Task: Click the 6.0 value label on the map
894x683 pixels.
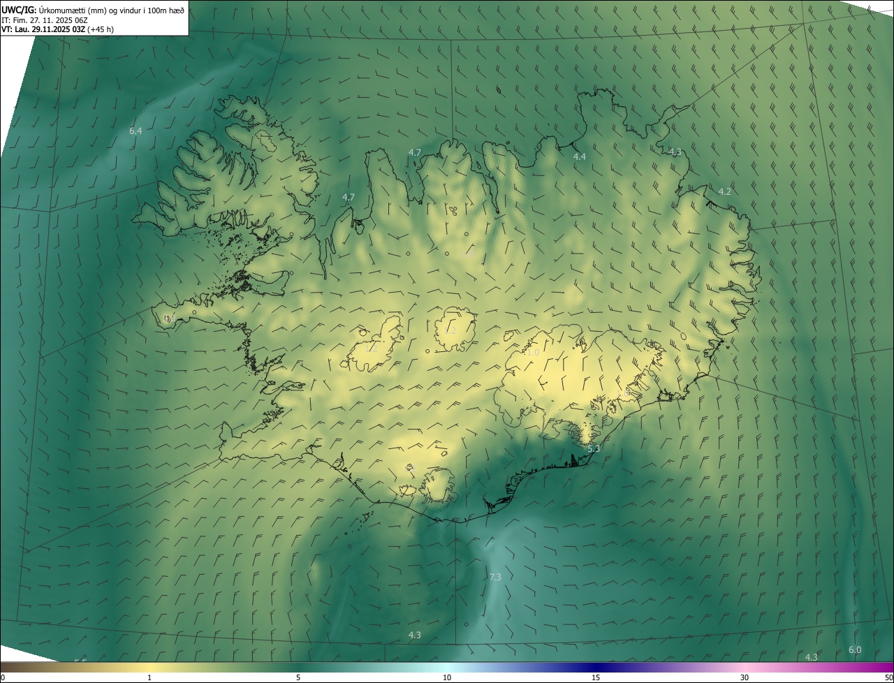Action: 855,649
